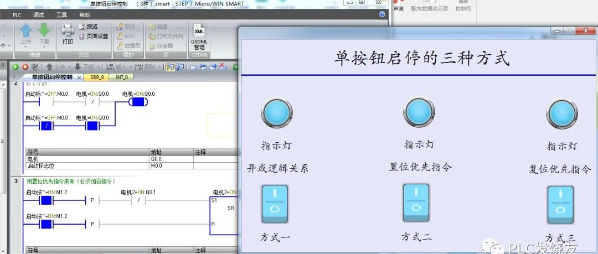Open the 帮助 (Help) menu

point(85,15)
